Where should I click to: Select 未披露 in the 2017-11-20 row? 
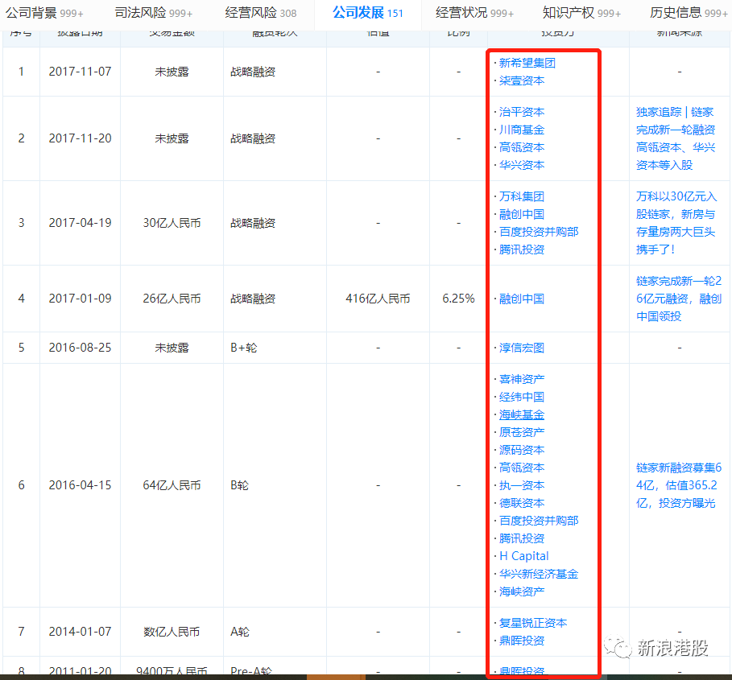pyautogui.click(x=172, y=138)
